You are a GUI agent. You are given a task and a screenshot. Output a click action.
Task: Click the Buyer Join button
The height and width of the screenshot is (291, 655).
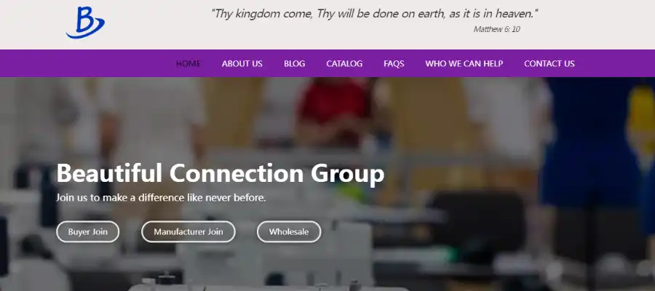pyautogui.click(x=88, y=232)
